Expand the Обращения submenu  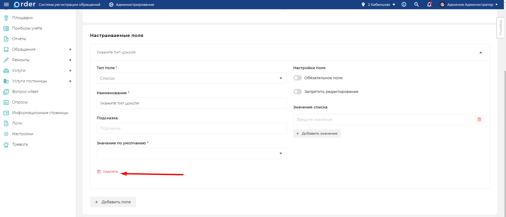[x=70, y=49]
